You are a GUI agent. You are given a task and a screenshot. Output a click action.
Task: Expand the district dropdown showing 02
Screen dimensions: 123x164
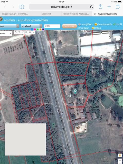click(32, 26)
